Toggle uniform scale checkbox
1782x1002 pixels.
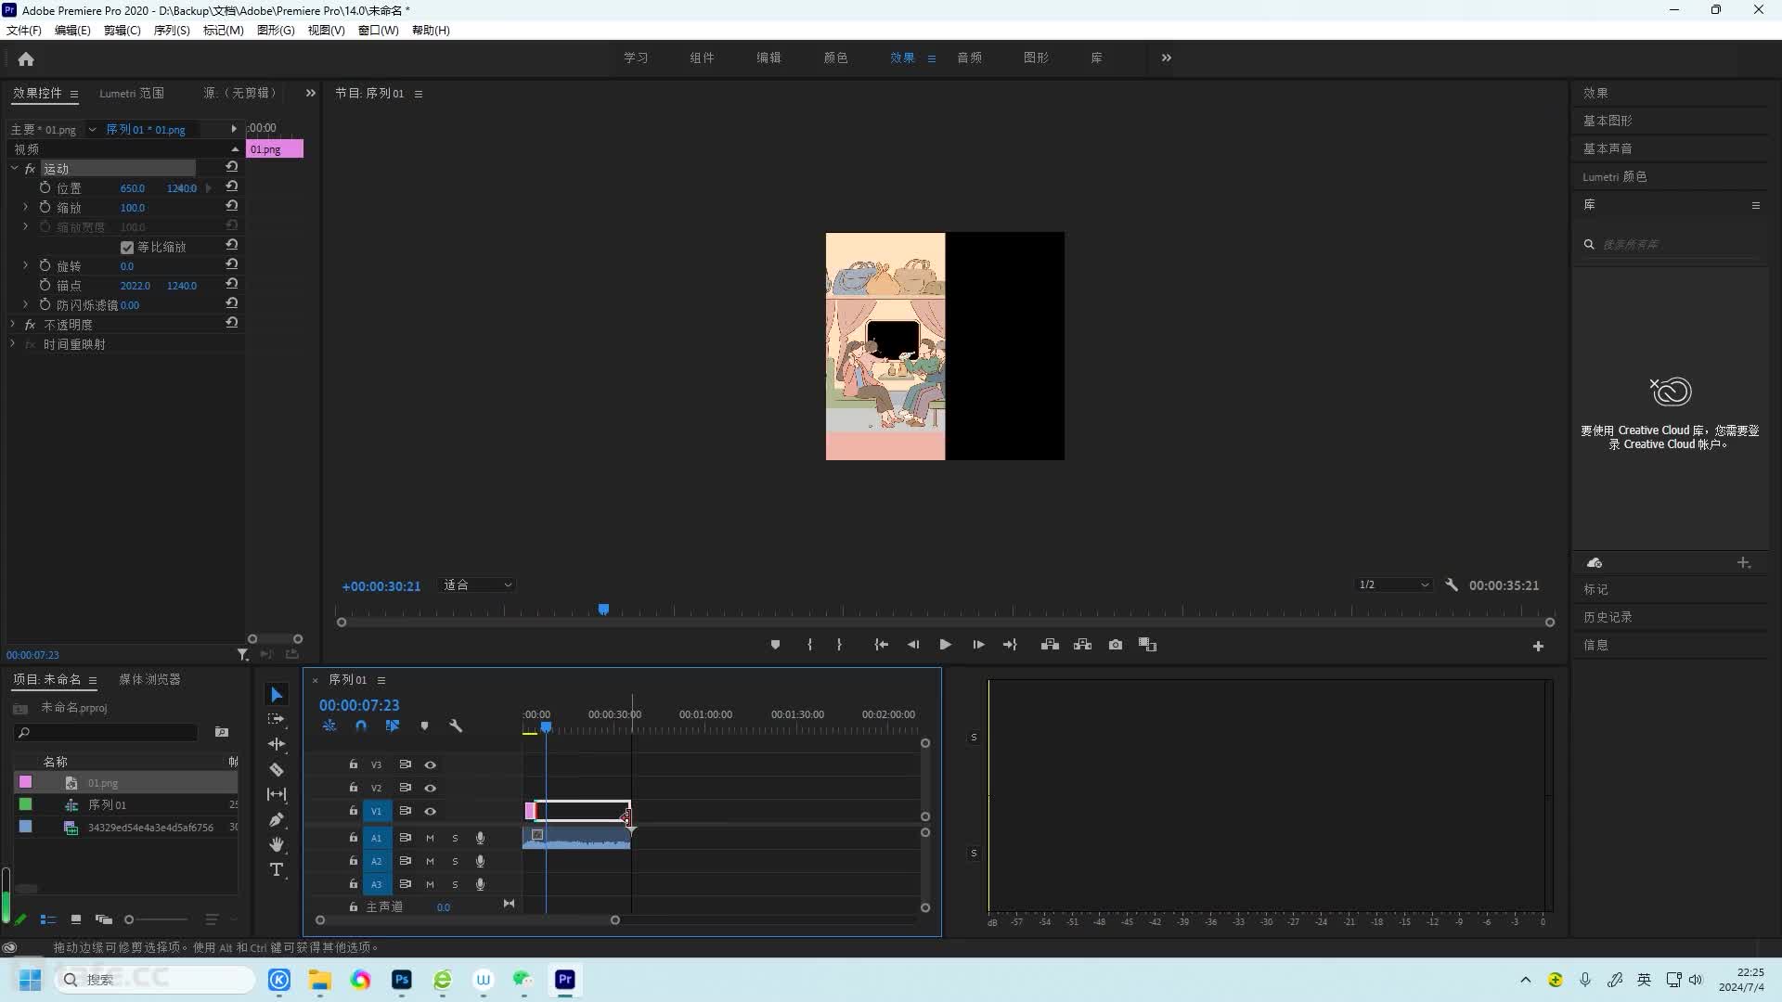pos(127,248)
